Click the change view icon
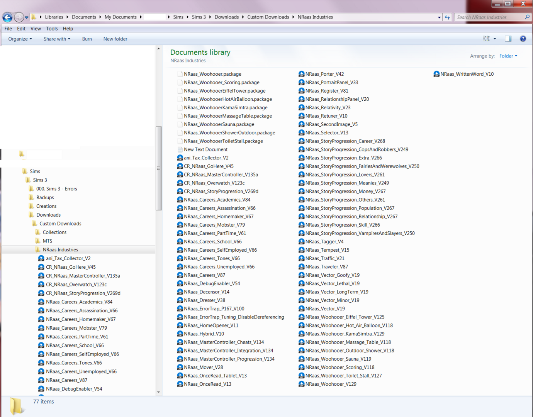Image resolution: width=533 pixels, height=417 pixels. (x=486, y=39)
